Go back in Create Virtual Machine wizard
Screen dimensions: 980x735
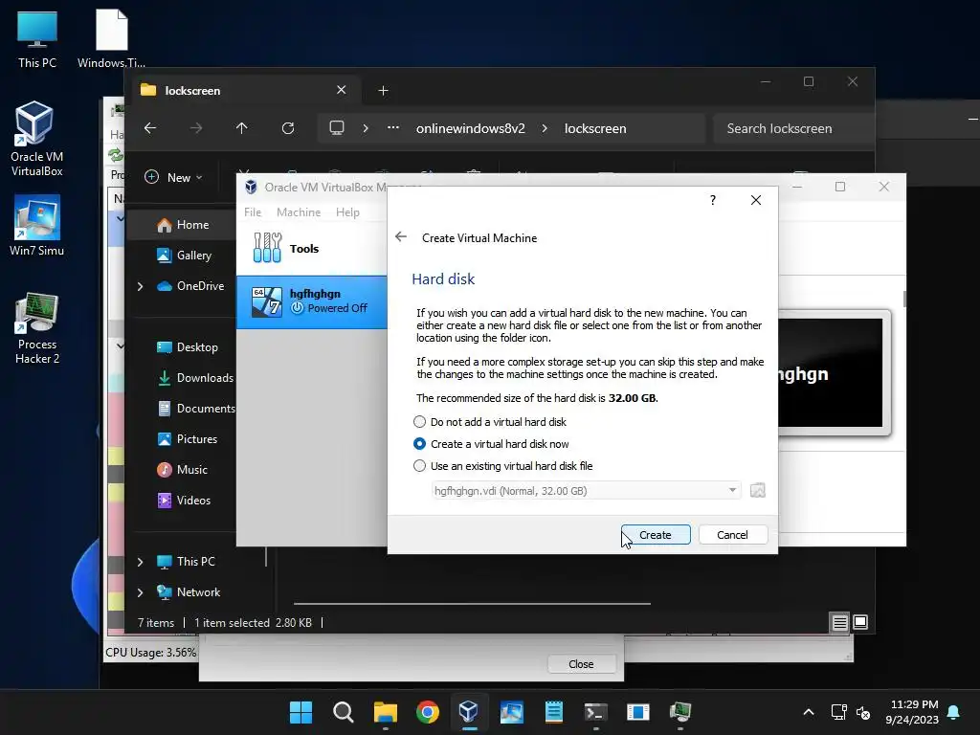point(401,237)
